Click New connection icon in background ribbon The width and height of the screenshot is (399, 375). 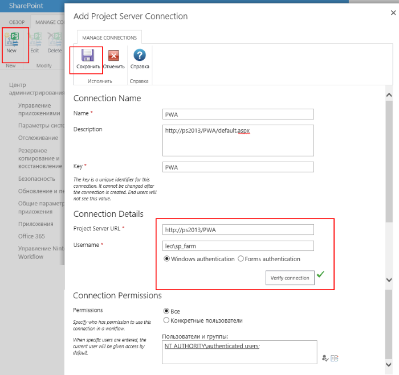pos(12,39)
